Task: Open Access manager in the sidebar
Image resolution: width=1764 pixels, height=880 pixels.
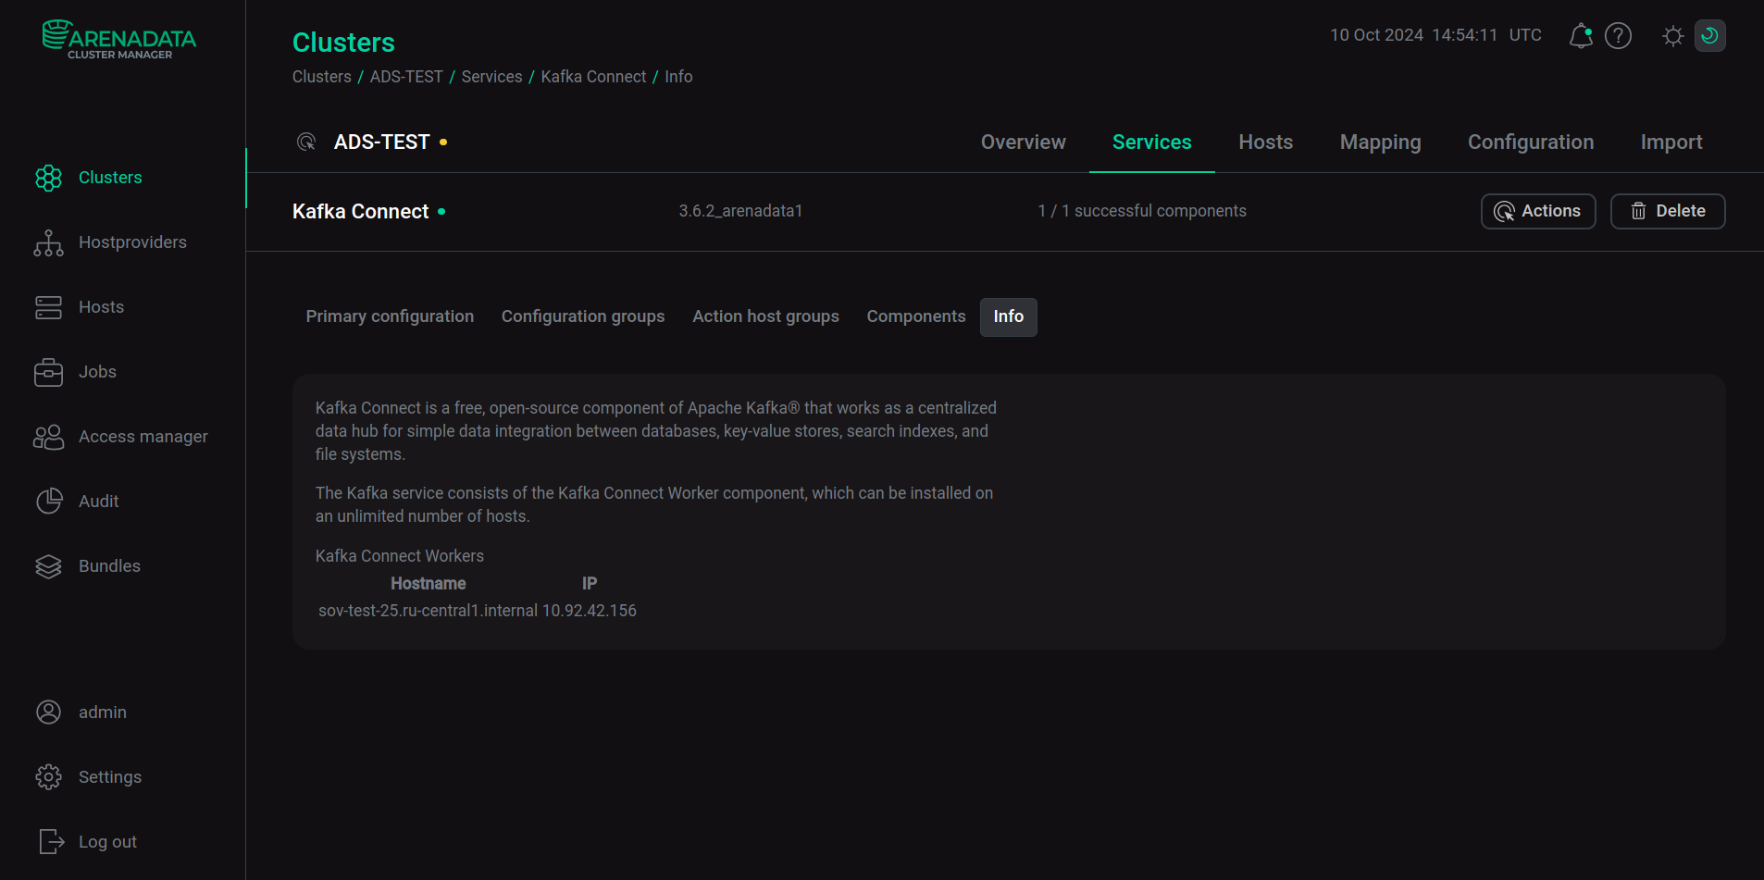Action: (143, 437)
